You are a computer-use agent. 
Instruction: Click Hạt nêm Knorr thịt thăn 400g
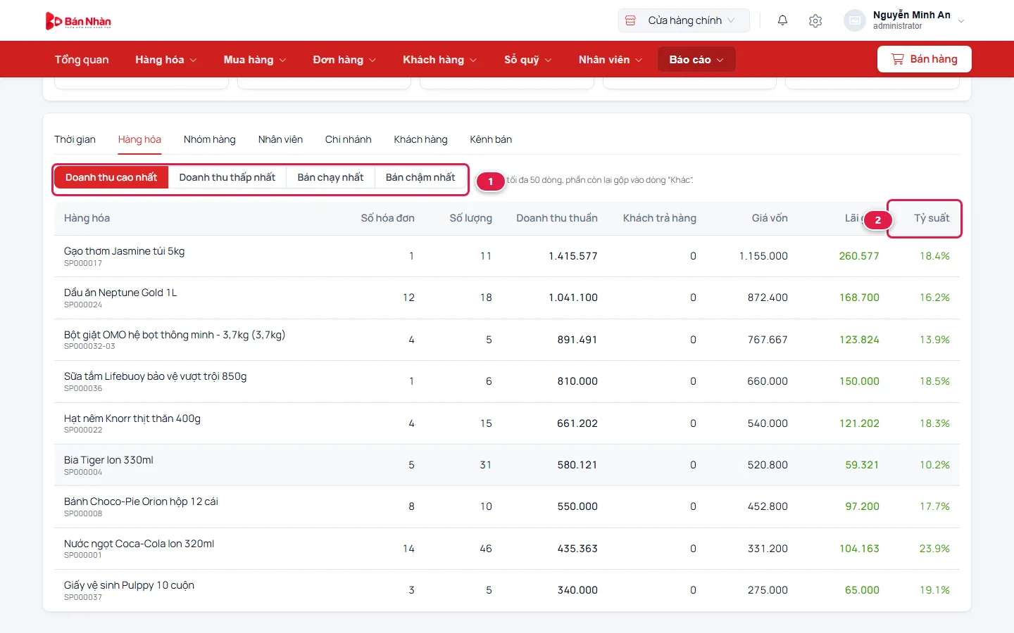(x=132, y=418)
